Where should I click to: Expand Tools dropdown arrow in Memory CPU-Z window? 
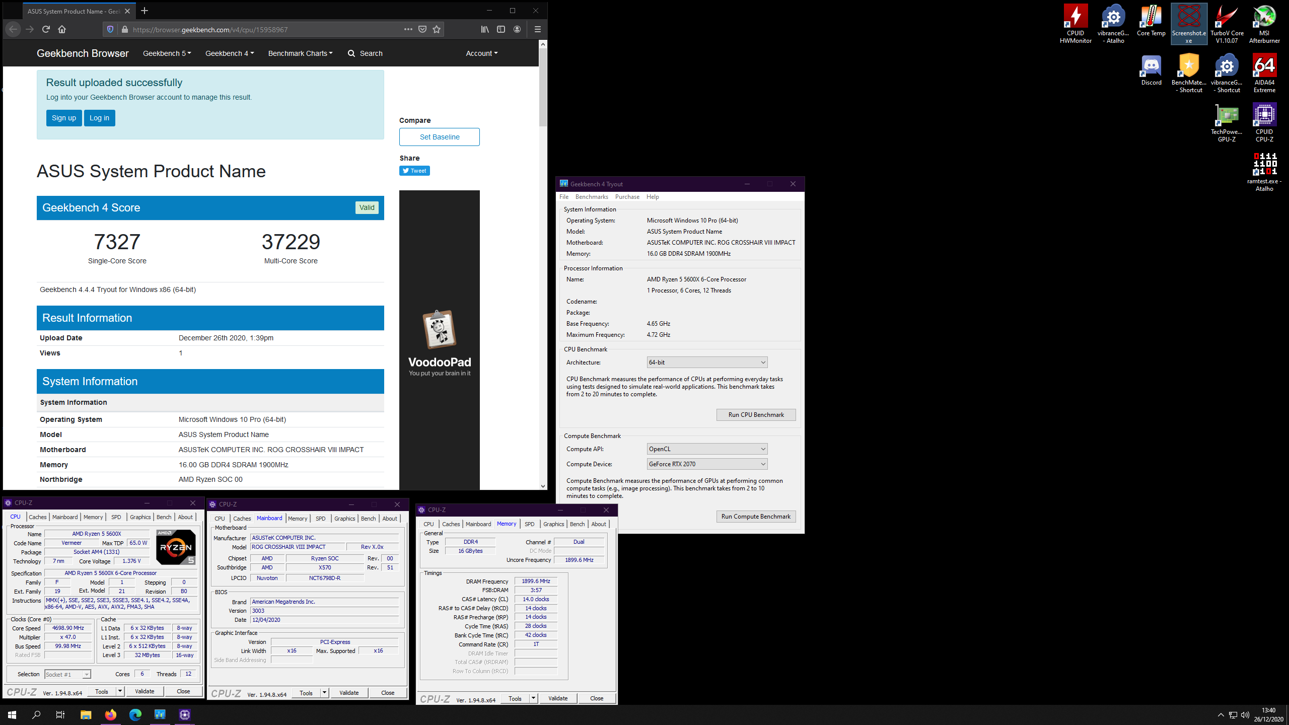click(533, 698)
